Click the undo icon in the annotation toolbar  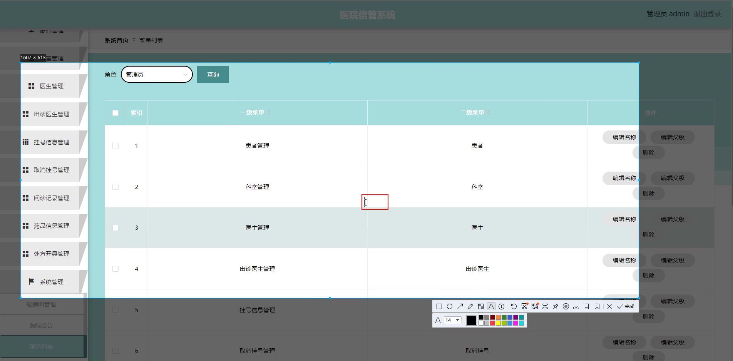[514, 306]
